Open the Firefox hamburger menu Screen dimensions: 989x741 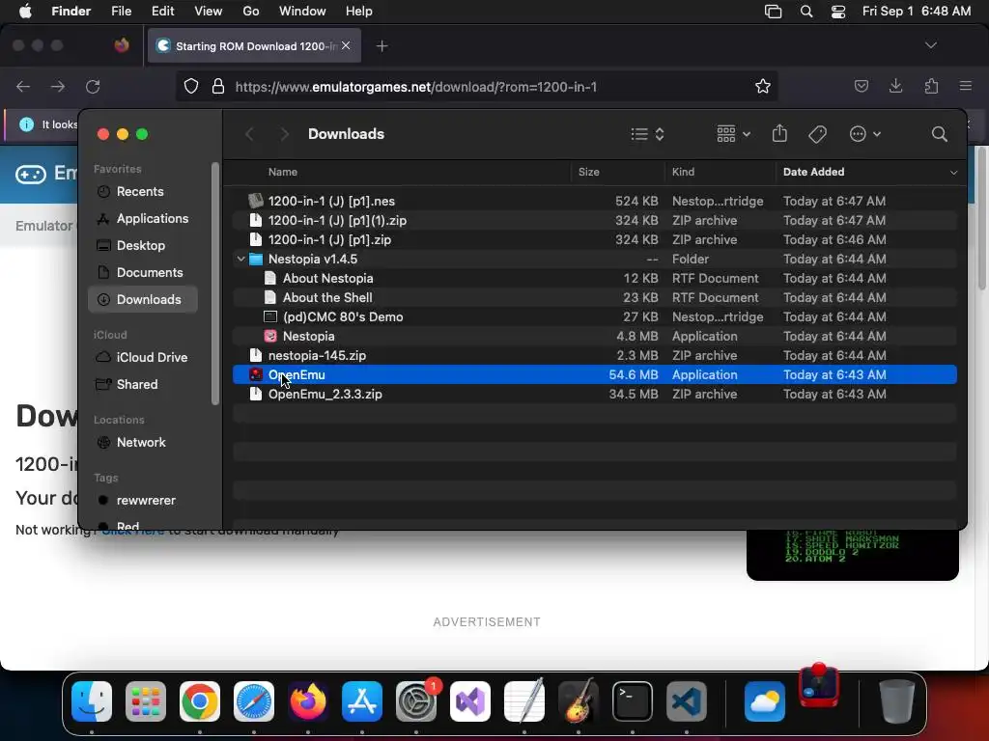[965, 86]
